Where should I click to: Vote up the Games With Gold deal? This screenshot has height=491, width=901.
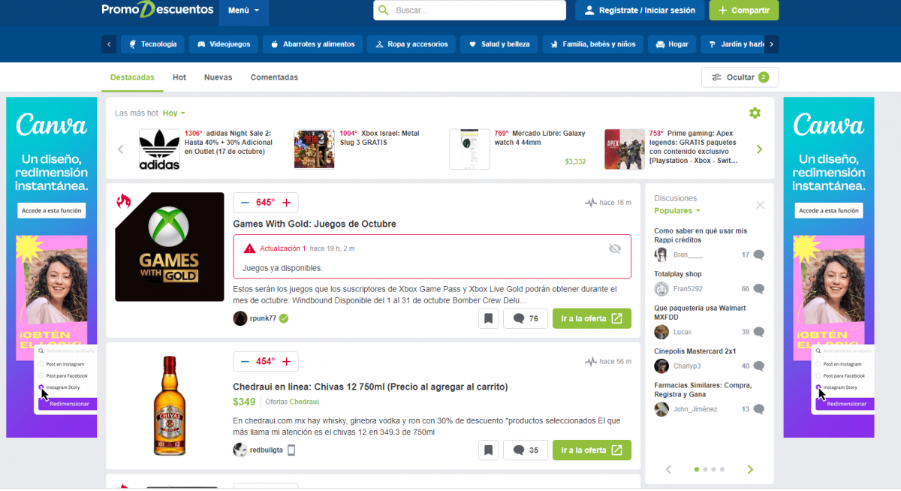[286, 203]
